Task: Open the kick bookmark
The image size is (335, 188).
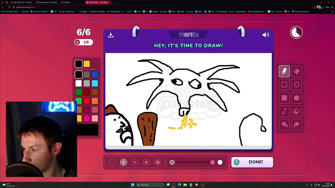Action: click(211, 11)
